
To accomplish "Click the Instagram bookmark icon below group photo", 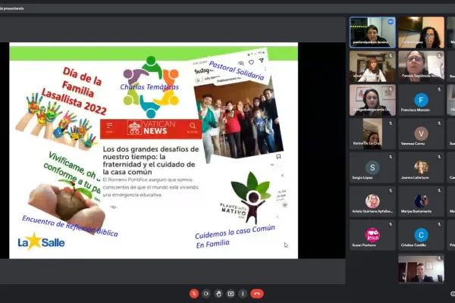I will (278, 157).
